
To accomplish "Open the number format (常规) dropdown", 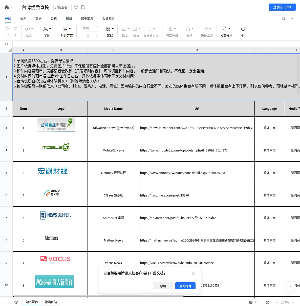I will pyautogui.click(x=90, y=28).
